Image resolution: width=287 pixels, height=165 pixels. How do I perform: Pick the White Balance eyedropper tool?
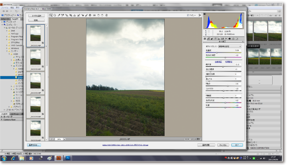[59, 16]
